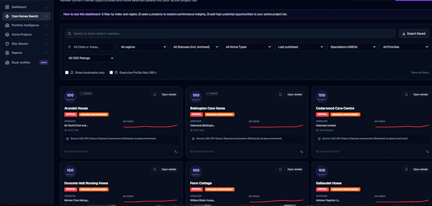The image size is (432, 206).
Task: Bookmark Bebington Care Home
Action: point(280,94)
